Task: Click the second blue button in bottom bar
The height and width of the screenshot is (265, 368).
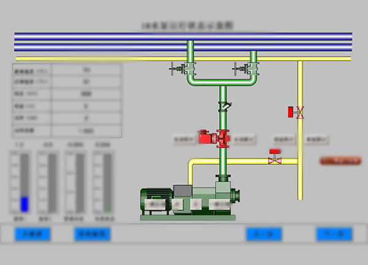Action: point(91,234)
